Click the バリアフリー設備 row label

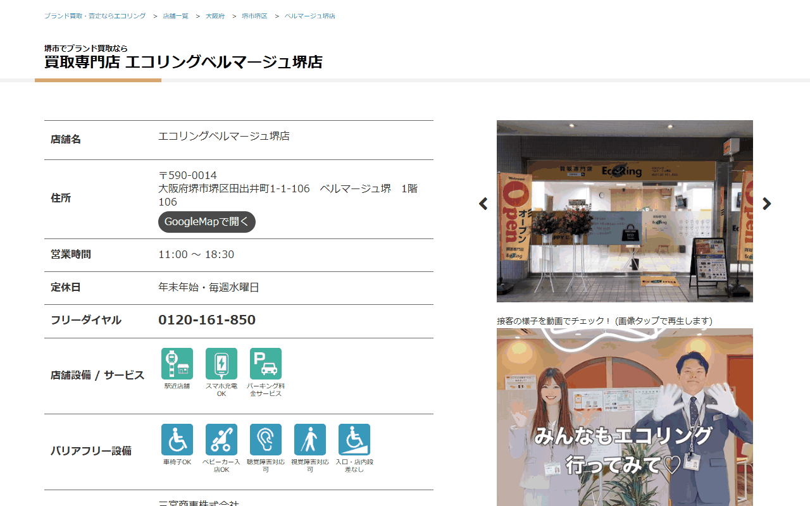(91, 451)
